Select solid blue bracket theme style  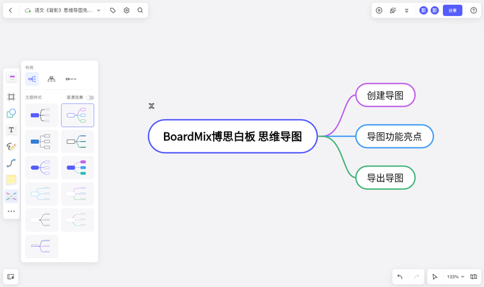click(42, 115)
